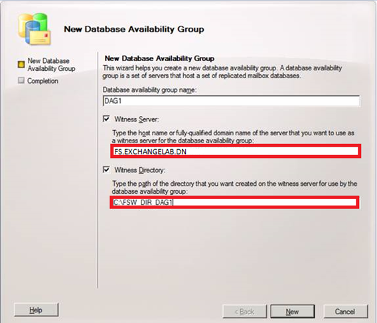This screenshot has height=323, width=377.
Task: Click the database and envelope wizard icon
Action: (x=35, y=29)
